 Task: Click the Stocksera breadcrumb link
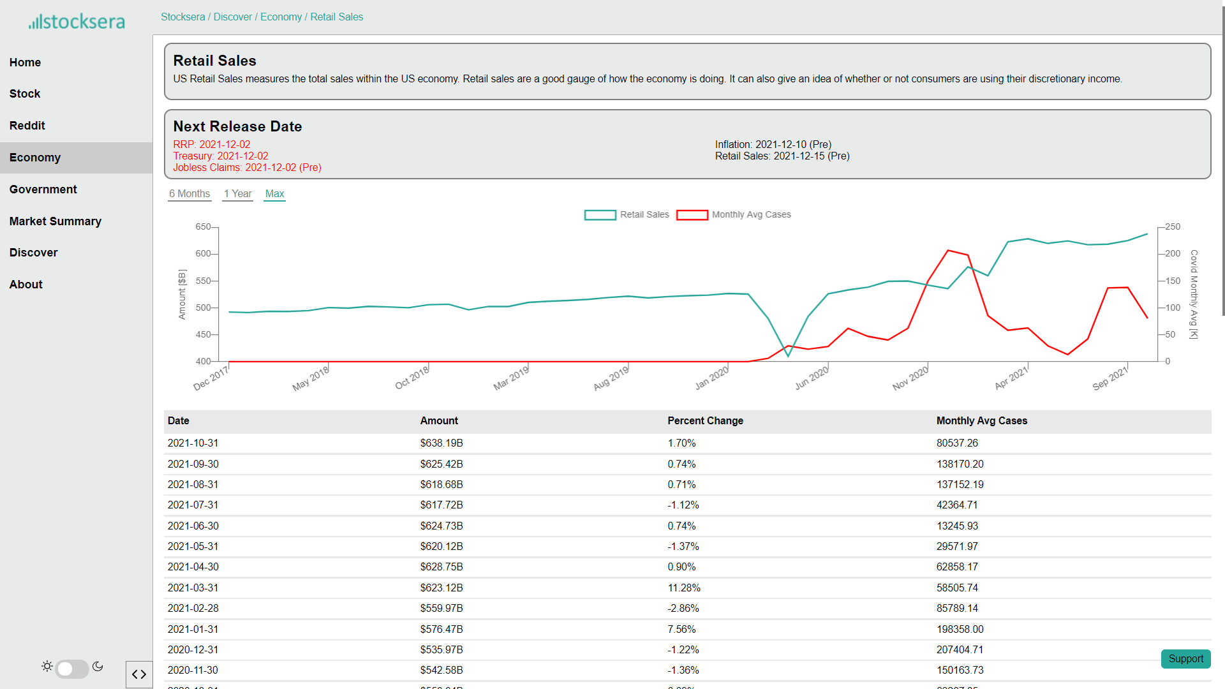182,17
